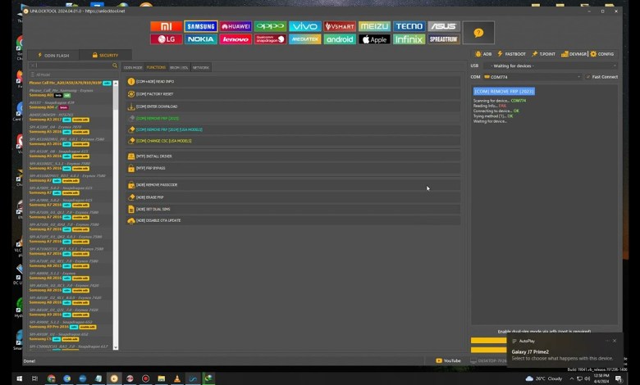Run [COM] Enter Download
The height and width of the screenshot is (385, 640).
point(293,106)
